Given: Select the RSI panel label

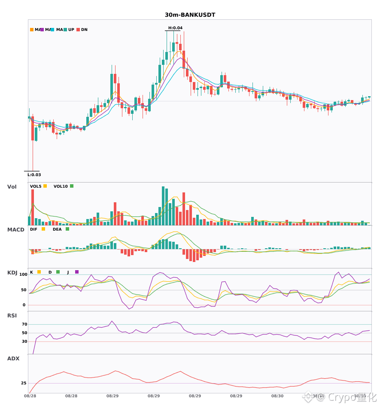Looking at the screenshot, I should (x=12, y=316).
